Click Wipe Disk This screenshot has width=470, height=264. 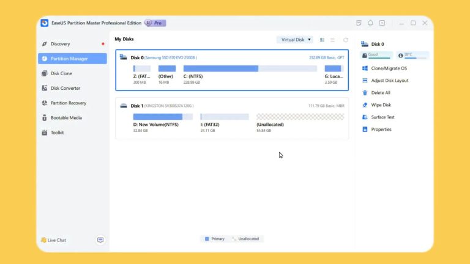(381, 105)
